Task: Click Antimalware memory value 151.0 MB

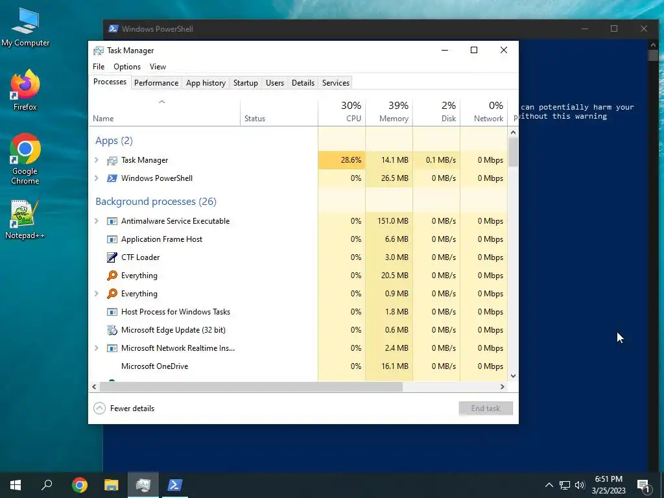Action: pyautogui.click(x=392, y=221)
